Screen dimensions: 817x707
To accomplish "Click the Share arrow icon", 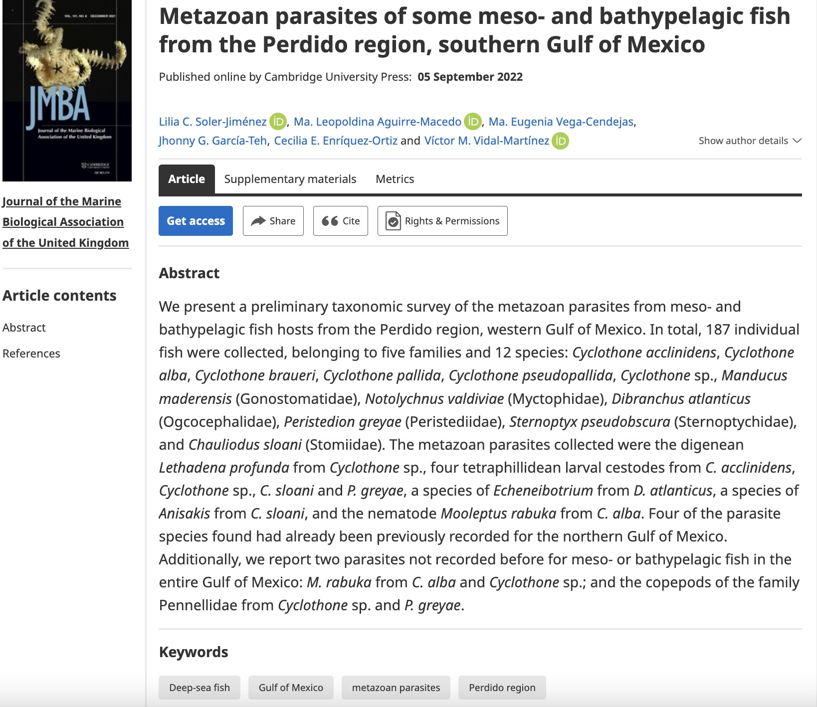I will pyautogui.click(x=259, y=221).
